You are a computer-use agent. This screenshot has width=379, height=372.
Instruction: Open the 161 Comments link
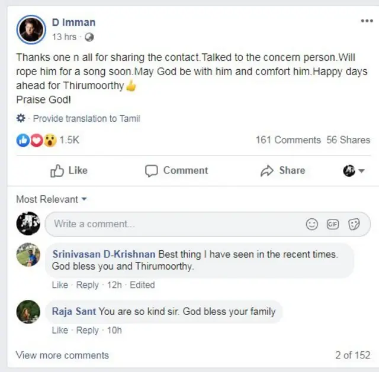(288, 140)
